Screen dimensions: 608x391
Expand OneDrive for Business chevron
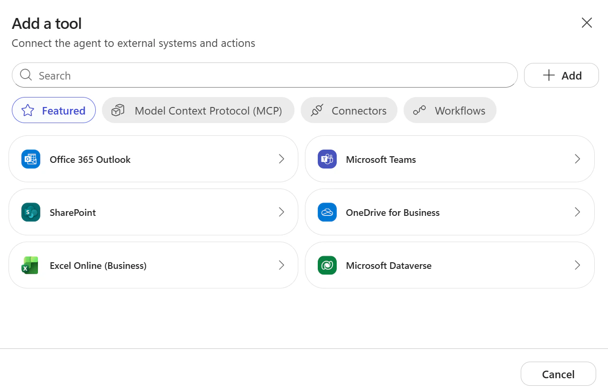tap(577, 212)
